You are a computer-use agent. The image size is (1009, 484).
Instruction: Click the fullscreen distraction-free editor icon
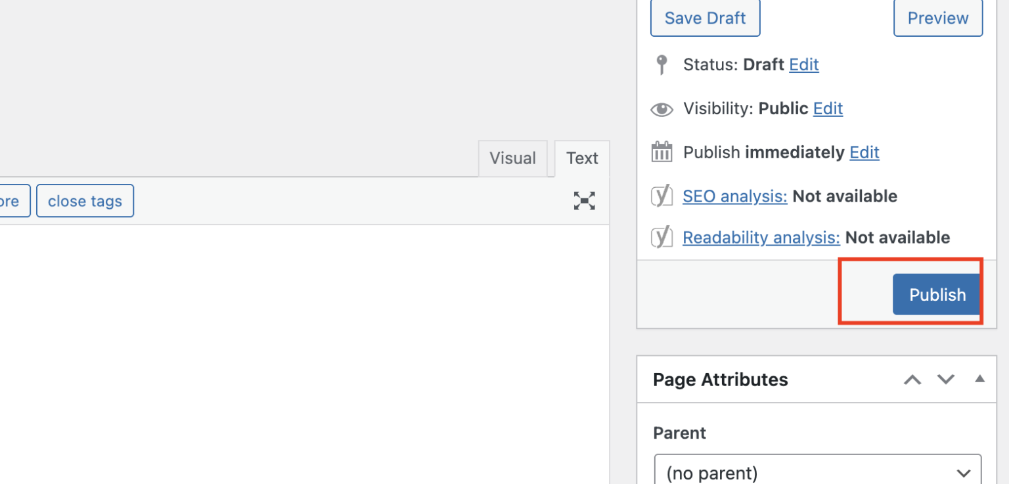click(x=584, y=201)
